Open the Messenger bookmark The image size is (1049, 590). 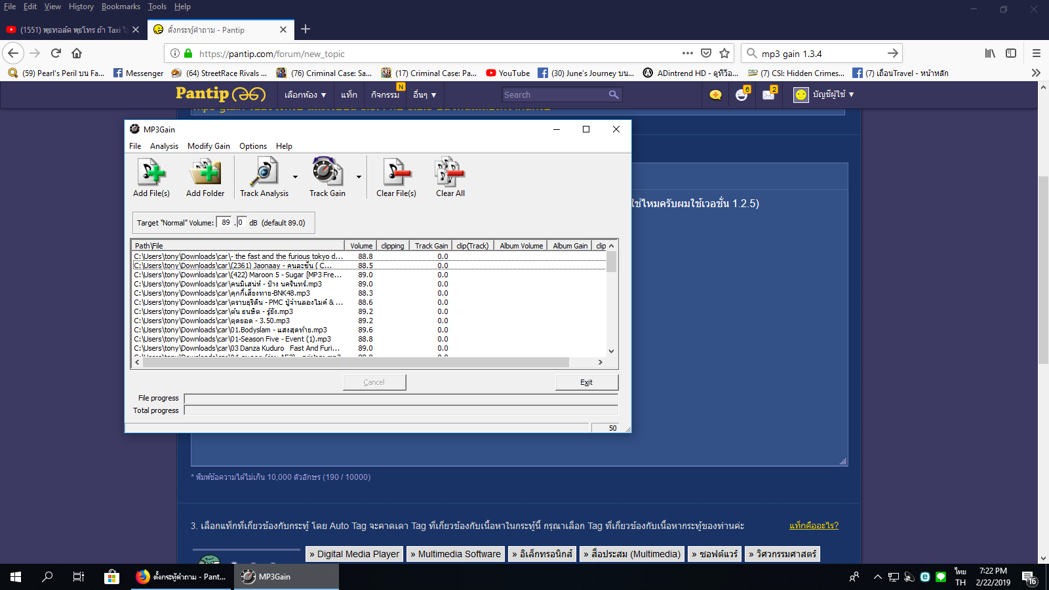tap(138, 73)
